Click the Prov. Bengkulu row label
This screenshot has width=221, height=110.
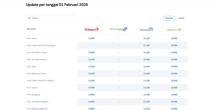point(33,94)
